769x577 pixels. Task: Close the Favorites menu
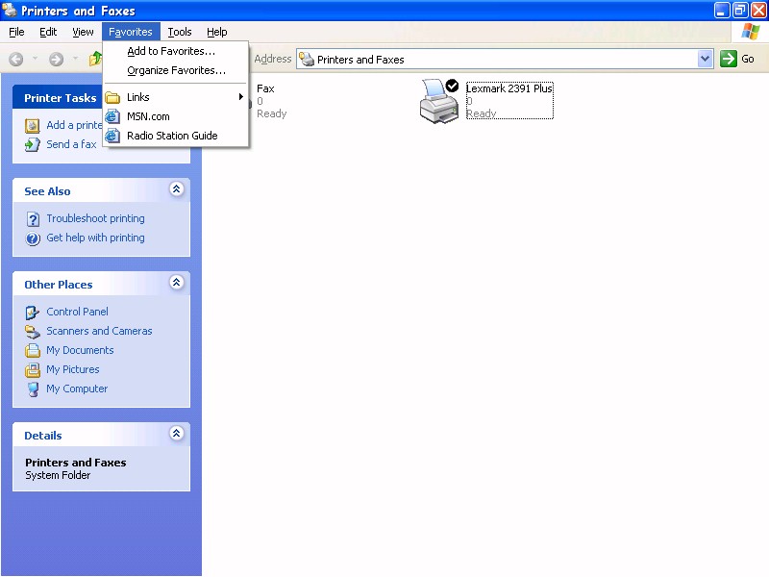[x=131, y=32]
